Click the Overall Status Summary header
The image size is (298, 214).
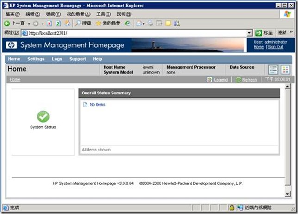click(x=179, y=93)
